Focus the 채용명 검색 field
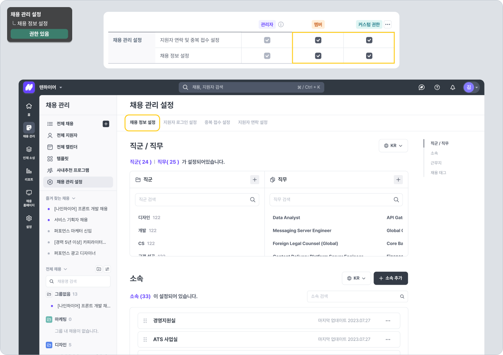Viewport: 503px width, 355px height. [x=78, y=281]
